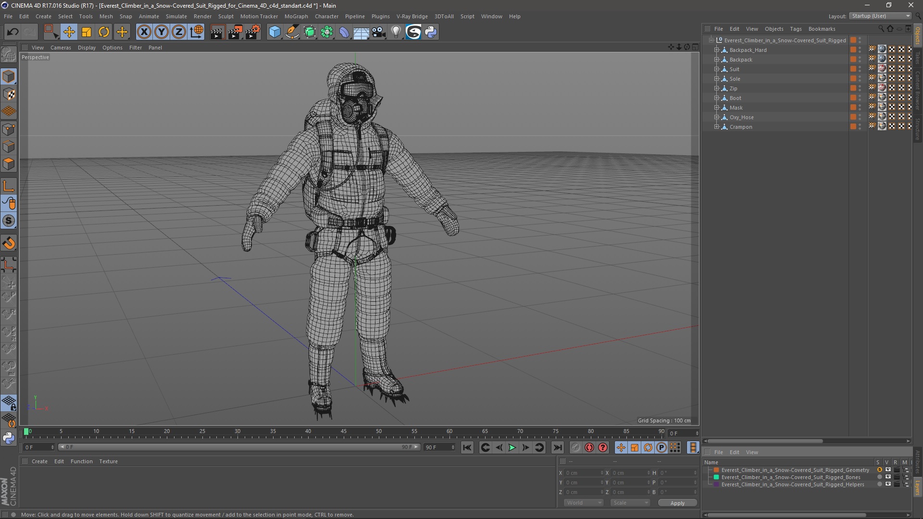Screen dimensions: 923x519
Task: Open the MoGraph menu
Action: point(296,16)
